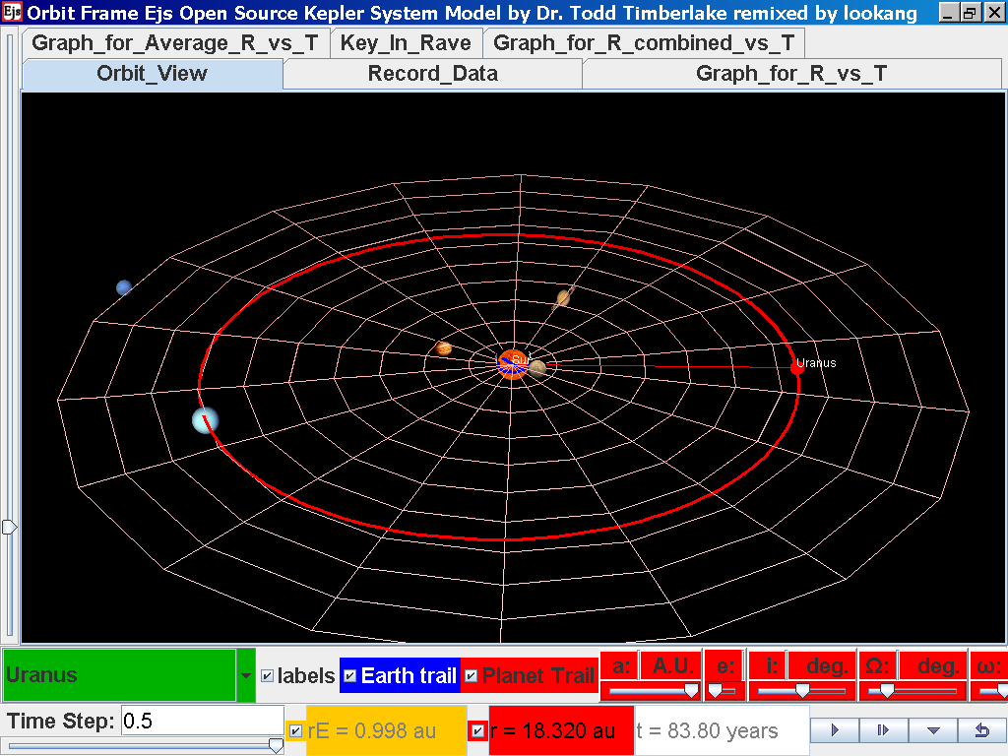Click the down-triangle button beside step
This screenshot has height=756, width=1008.
933,730
